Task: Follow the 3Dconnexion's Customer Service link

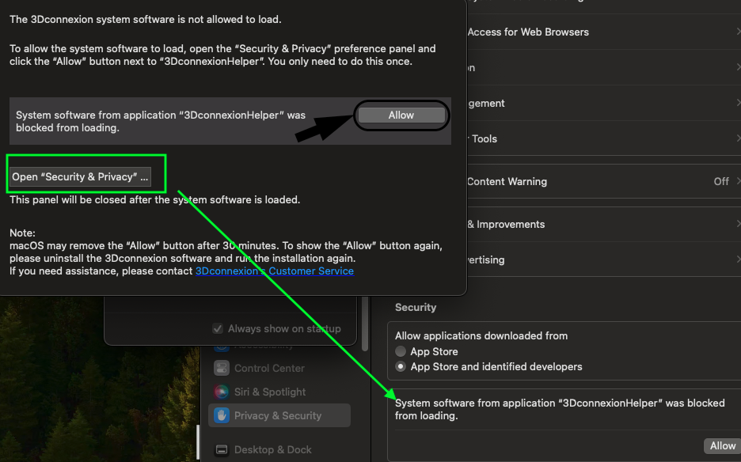Action: tap(275, 271)
